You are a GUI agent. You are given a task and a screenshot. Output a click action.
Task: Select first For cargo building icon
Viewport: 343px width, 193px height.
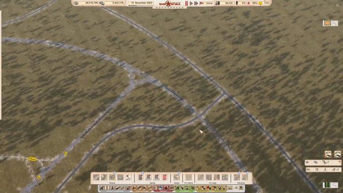pyautogui.click(x=200, y=177)
